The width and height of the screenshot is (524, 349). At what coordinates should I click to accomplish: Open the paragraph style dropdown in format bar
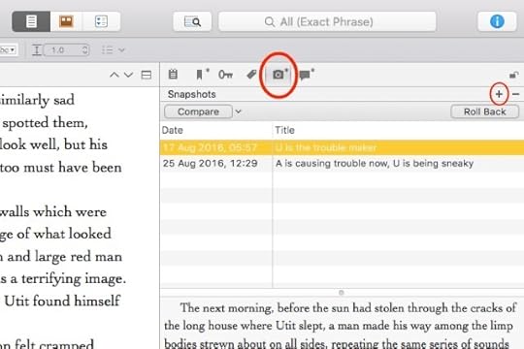point(8,50)
